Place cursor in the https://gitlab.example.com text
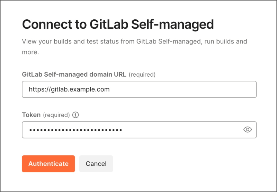Viewport: 277px width, 192px height. (69, 89)
